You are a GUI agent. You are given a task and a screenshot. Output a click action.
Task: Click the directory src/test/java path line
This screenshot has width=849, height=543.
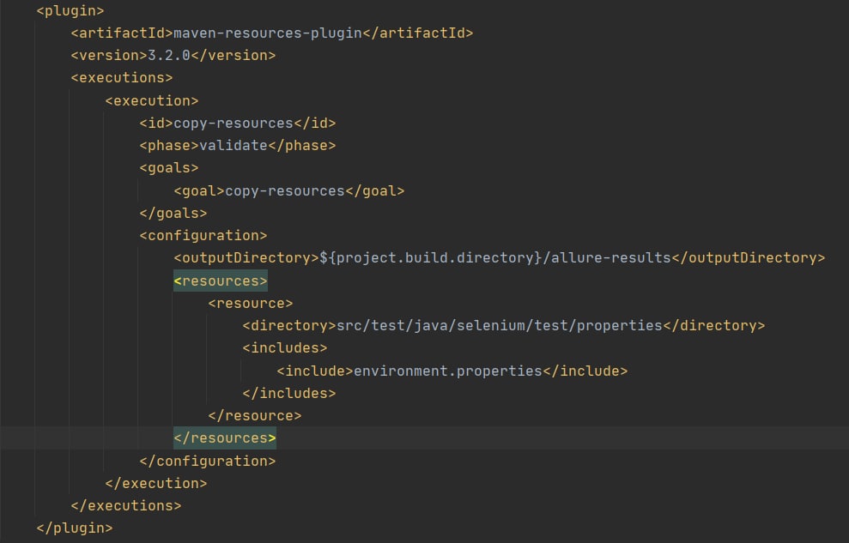[504, 326]
